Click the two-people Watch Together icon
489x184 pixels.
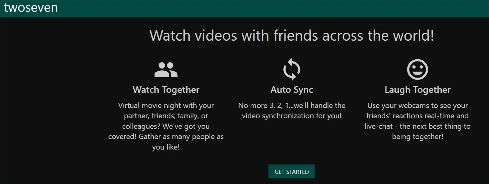[166, 70]
